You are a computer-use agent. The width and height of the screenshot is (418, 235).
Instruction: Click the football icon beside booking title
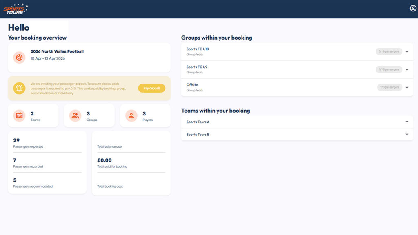click(x=19, y=58)
